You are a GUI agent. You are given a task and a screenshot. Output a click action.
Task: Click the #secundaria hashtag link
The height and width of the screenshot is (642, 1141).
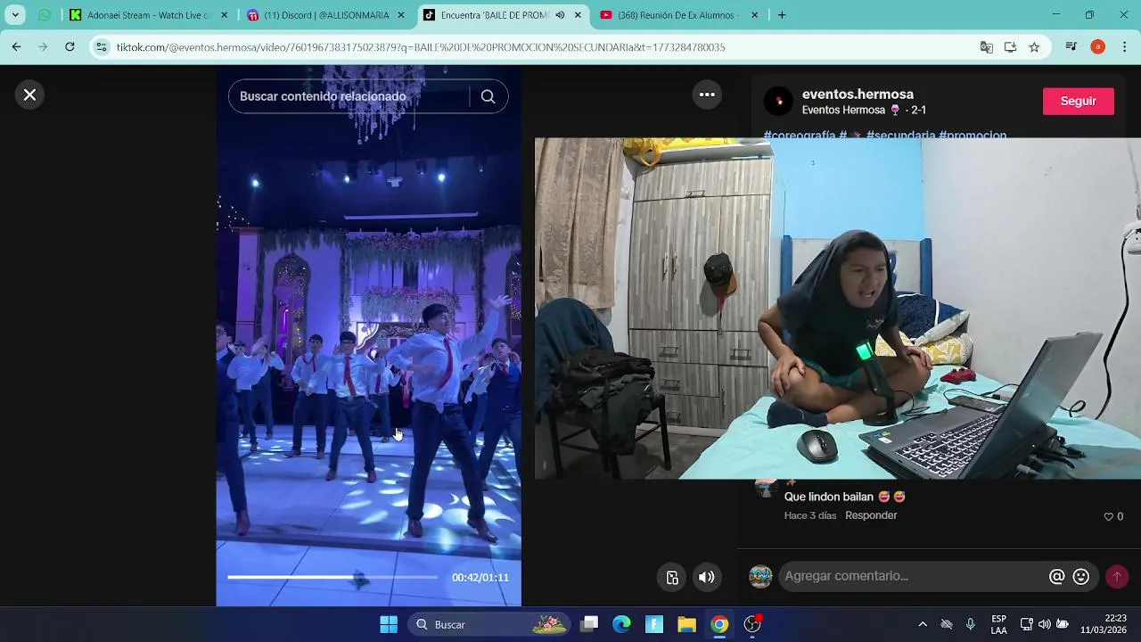pyautogui.click(x=900, y=136)
